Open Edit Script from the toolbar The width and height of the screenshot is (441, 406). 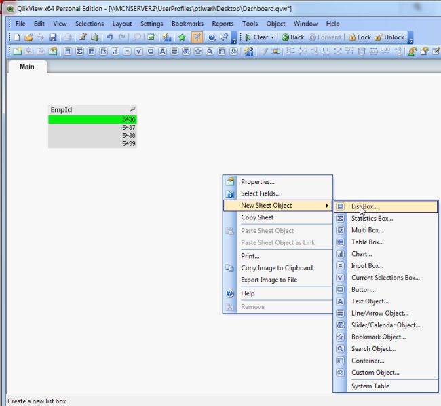(82, 37)
